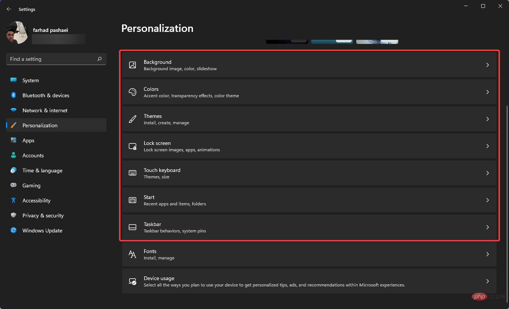
Task: Click the Find a setting search box
Action: point(56,59)
